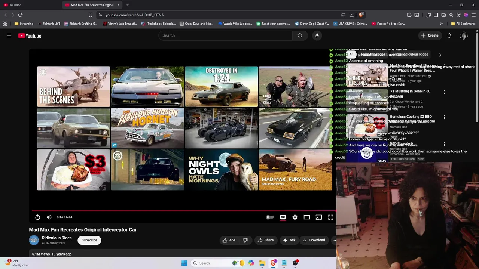Open the notifications bell
The height and width of the screenshot is (269, 479).
[449, 35]
